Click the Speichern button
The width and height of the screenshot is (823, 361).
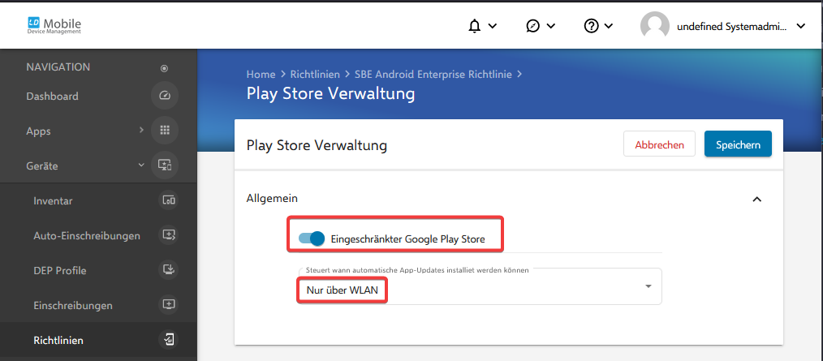click(738, 144)
